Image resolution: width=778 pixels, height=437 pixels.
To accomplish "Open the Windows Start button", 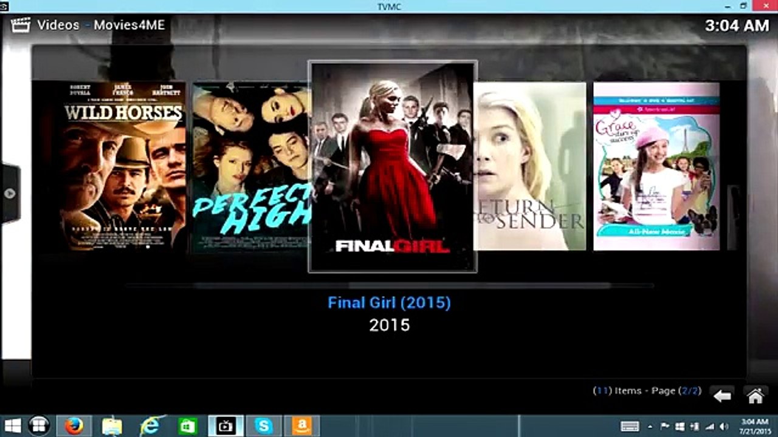I will 13,425.
